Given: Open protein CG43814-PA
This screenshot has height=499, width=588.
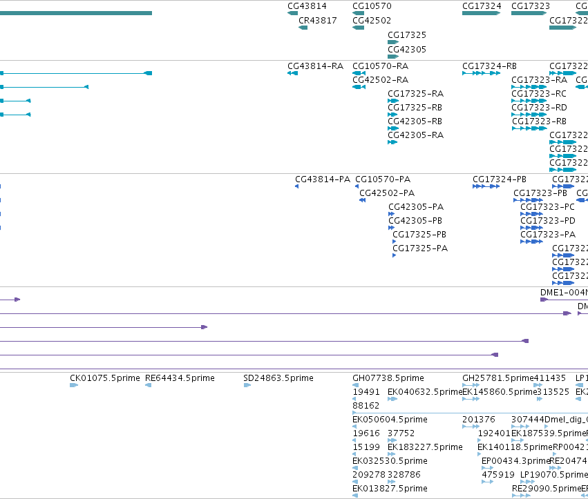Looking at the screenshot, I should pyautogui.click(x=323, y=179).
